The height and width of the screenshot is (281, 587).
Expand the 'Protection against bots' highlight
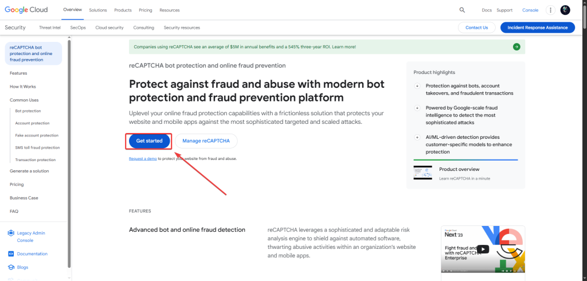[x=417, y=86]
